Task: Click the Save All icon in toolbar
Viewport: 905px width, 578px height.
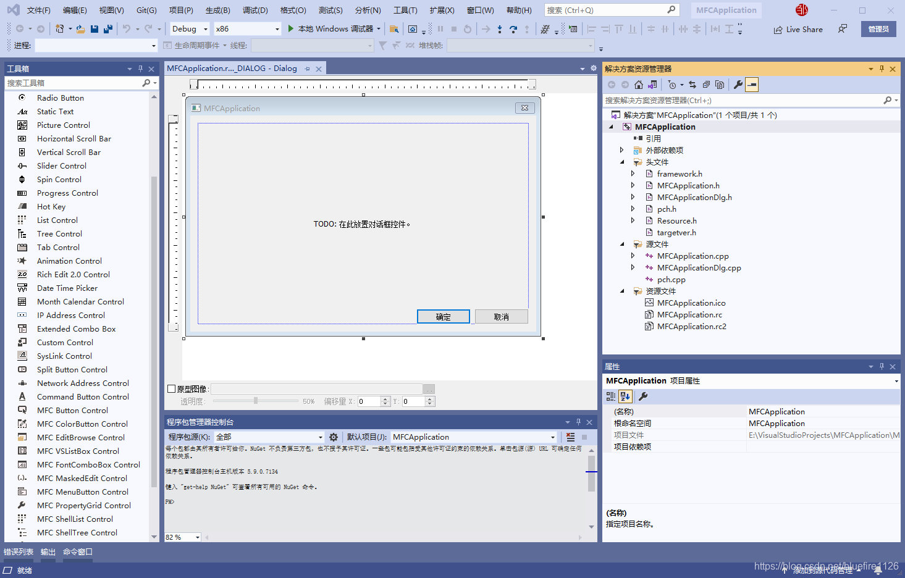Action: click(x=108, y=29)
